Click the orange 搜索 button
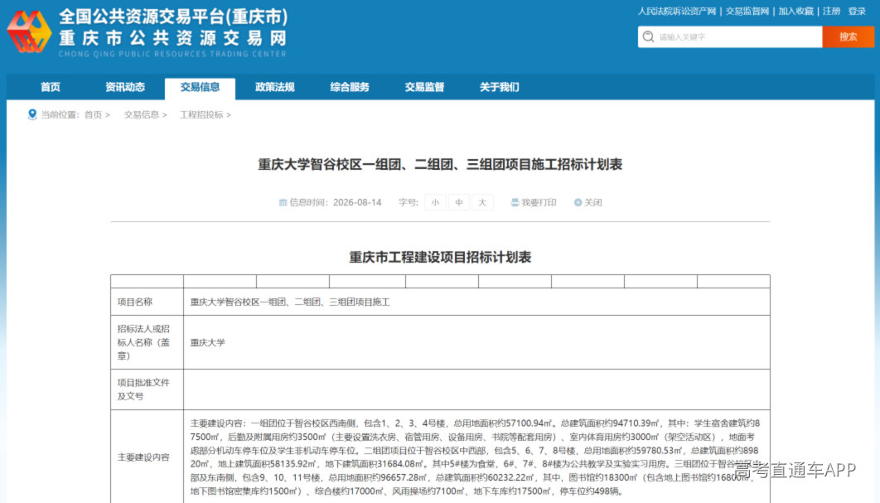Viewport: 880px width, 503px height. click(848, 37)
